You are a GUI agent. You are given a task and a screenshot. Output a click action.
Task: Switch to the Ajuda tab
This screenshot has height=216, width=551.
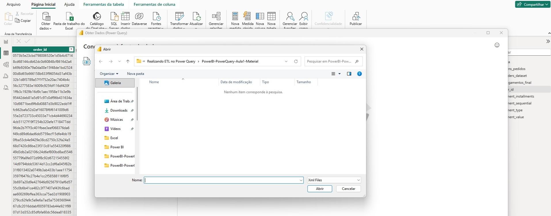69,4
